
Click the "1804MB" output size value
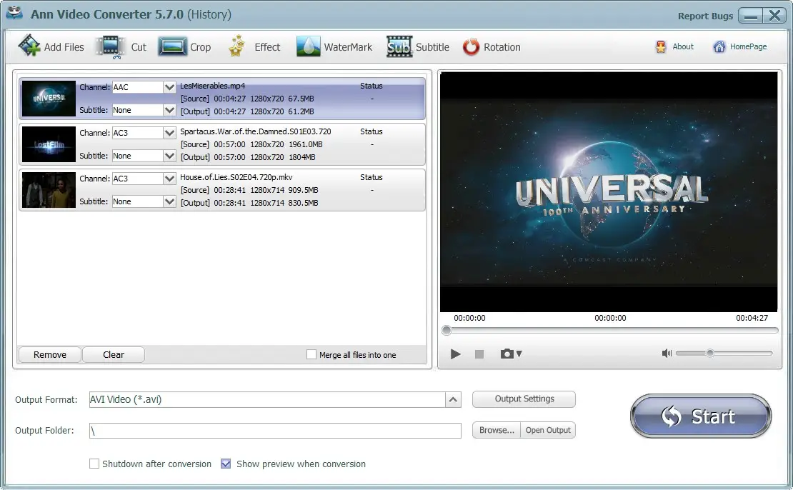[302, 157]
